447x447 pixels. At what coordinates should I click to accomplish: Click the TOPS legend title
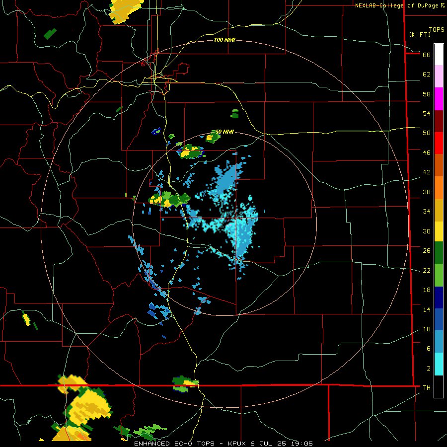pyautogui.click(x=437, y=30)
